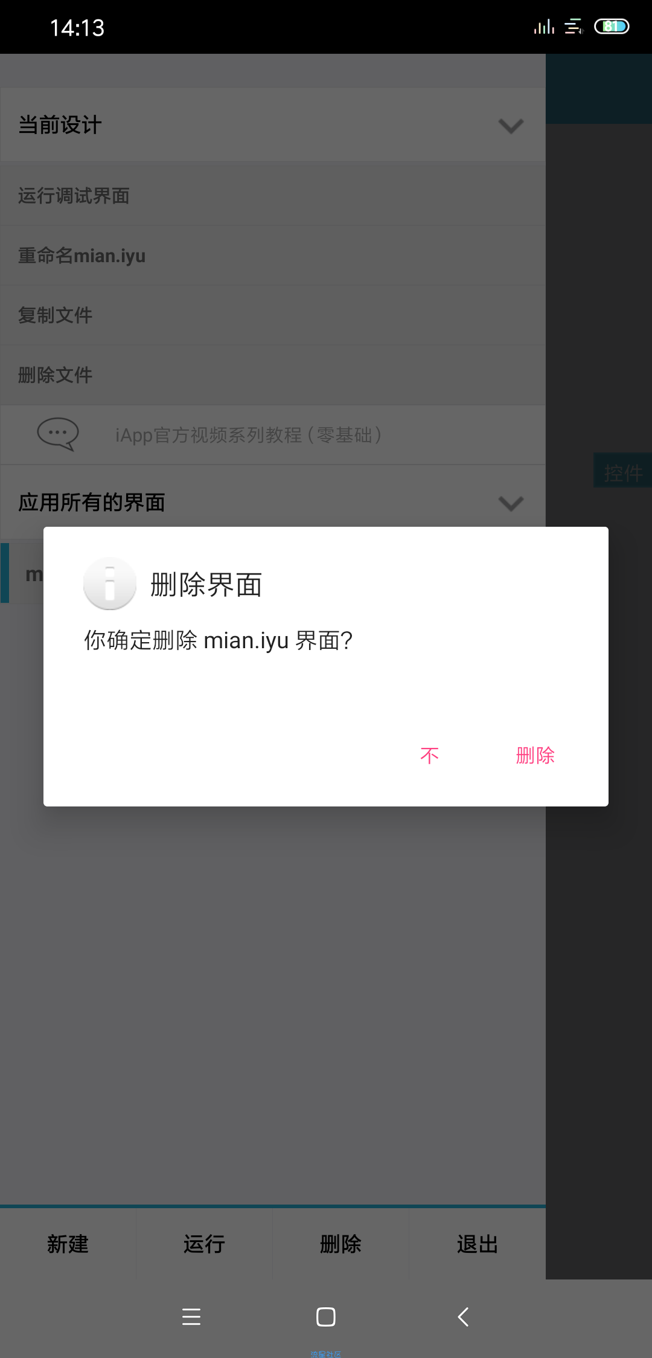Collapse the 应用所有的界面 section chevron

511,503
